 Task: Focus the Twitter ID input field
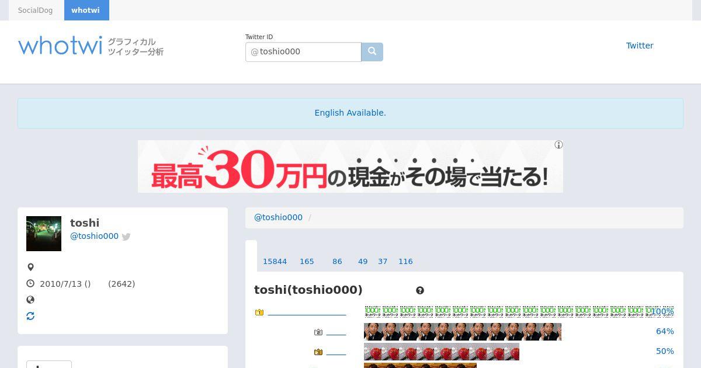[x=303, y=52]
